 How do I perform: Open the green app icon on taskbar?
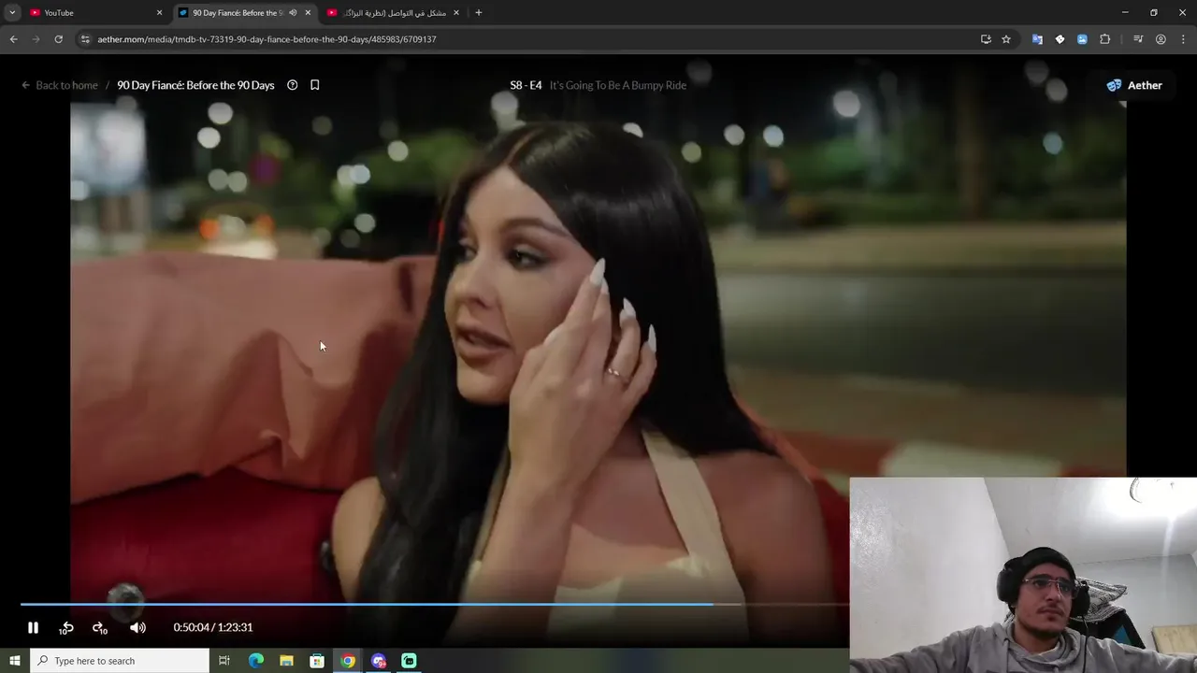tap(409, 661)
